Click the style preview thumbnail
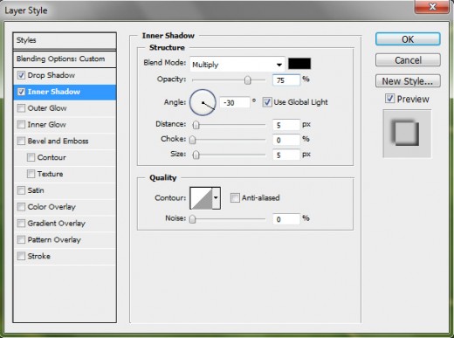Viewport: 454px width, 338px height. coord(407,134)
